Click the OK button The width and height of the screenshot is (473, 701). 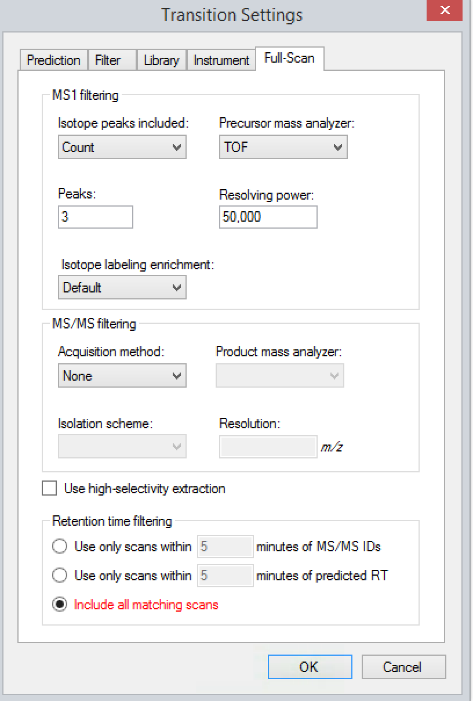pos(310,667)
